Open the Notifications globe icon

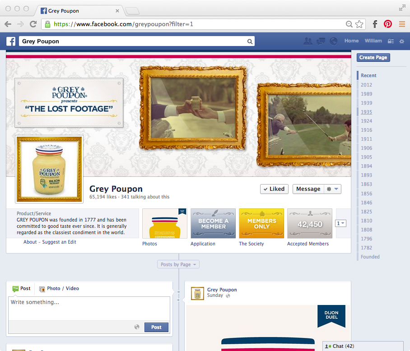click(333, 41)
